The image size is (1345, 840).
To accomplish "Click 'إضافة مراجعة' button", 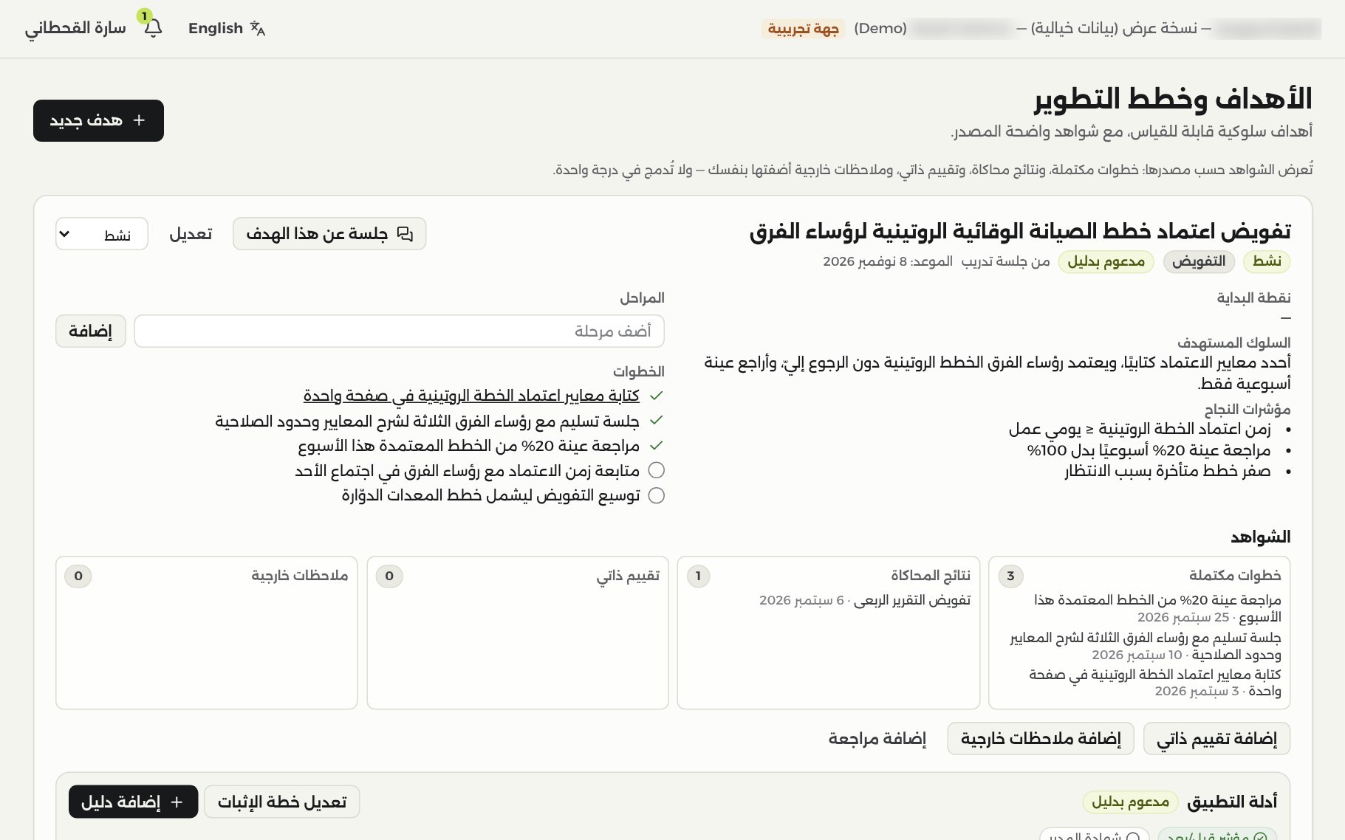I will 877,739.
